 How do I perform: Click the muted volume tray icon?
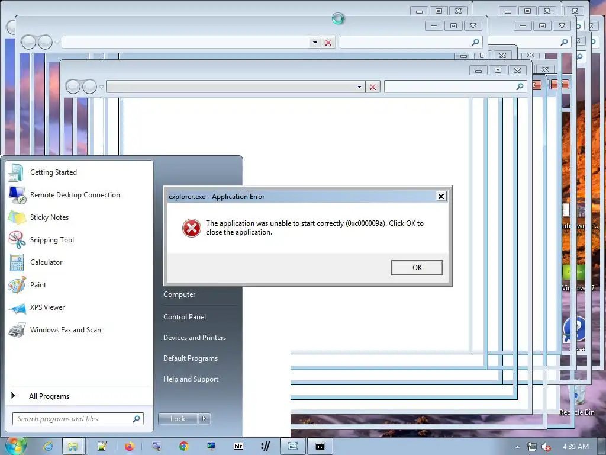[546, 447]
